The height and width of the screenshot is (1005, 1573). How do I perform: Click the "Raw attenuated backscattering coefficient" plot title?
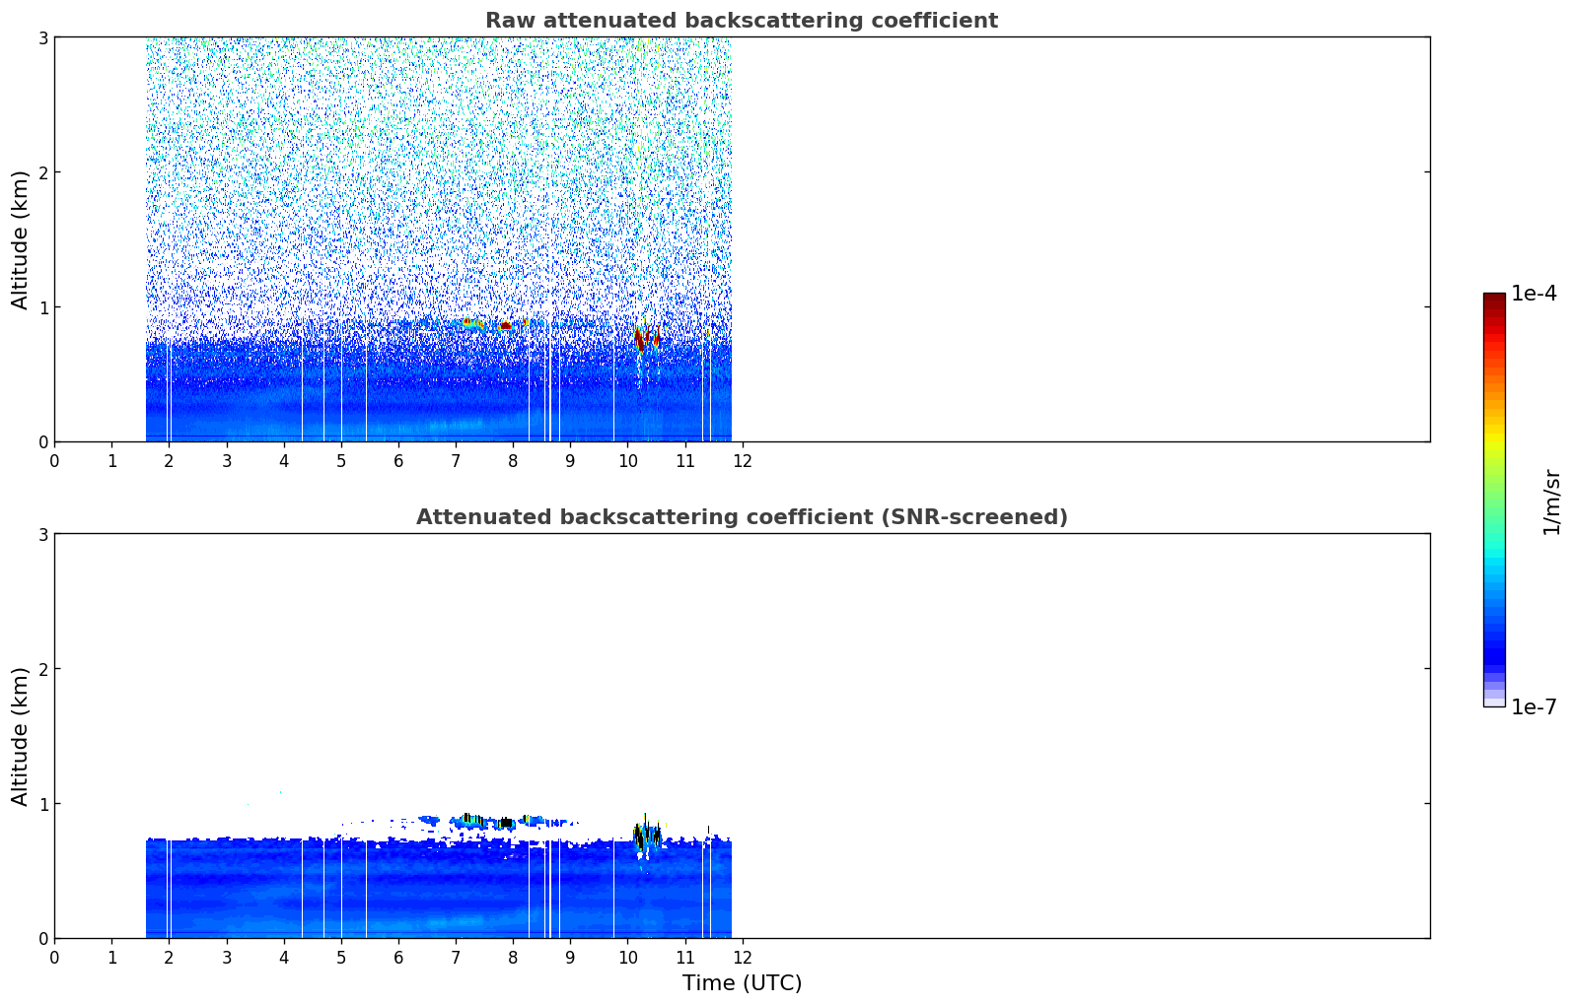click(x=741, y=21)
